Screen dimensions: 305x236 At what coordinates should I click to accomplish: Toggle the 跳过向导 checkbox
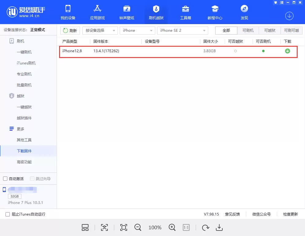click(32, 179)
